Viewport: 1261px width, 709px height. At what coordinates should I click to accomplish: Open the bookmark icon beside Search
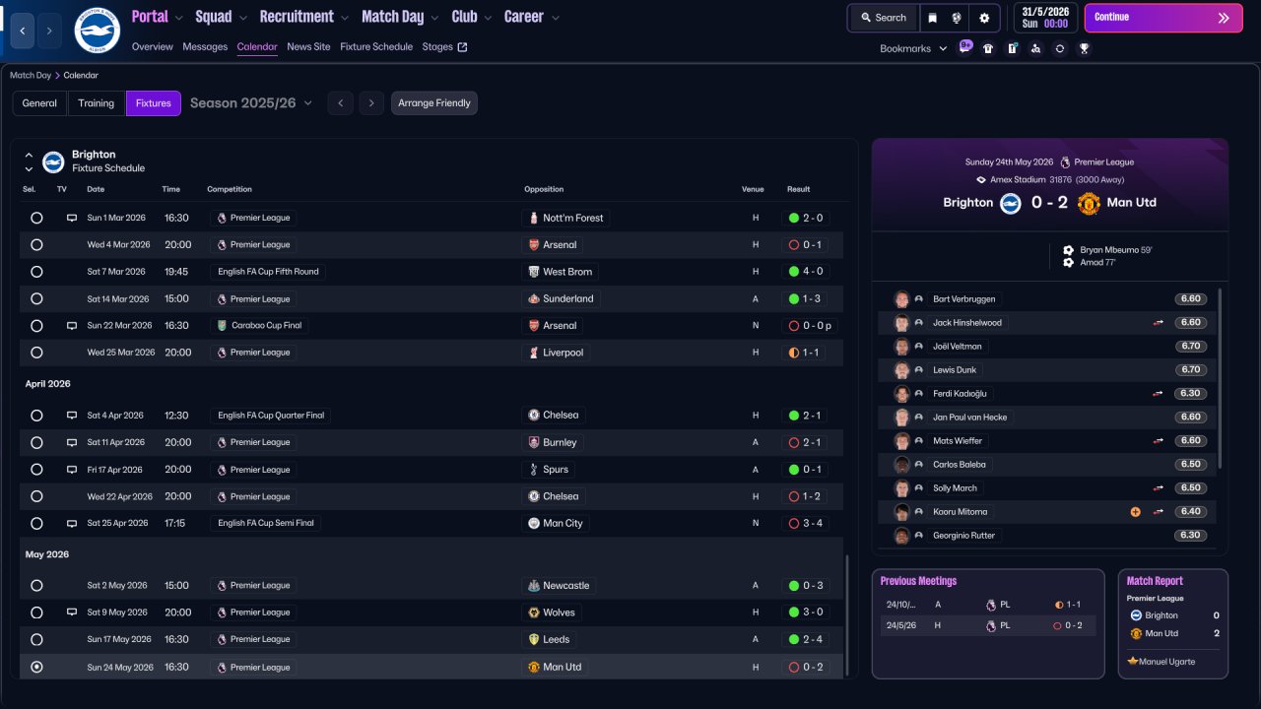point(932,18)
